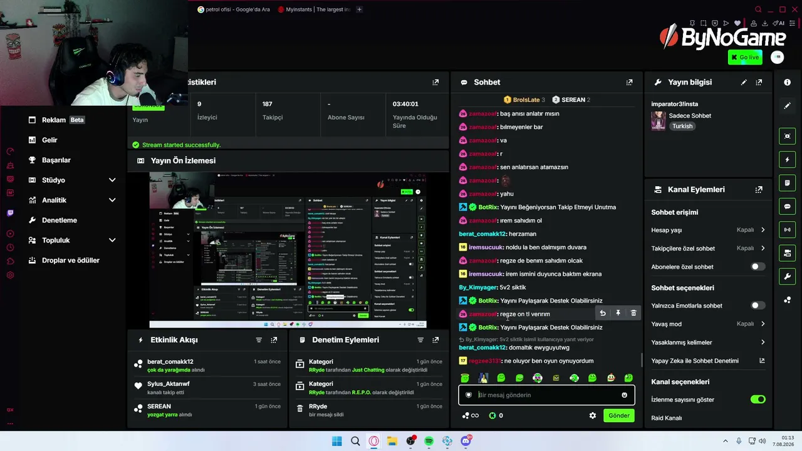802x451 pixels.
Task: Open the emoji picker in the message box
Action: point(624,395)
